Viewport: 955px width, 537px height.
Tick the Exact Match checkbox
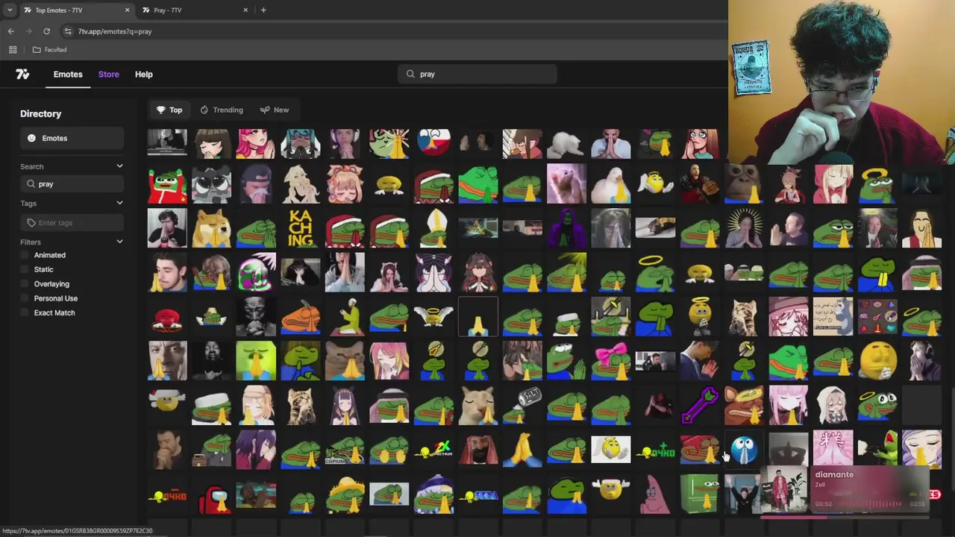[x=25, y=313]
